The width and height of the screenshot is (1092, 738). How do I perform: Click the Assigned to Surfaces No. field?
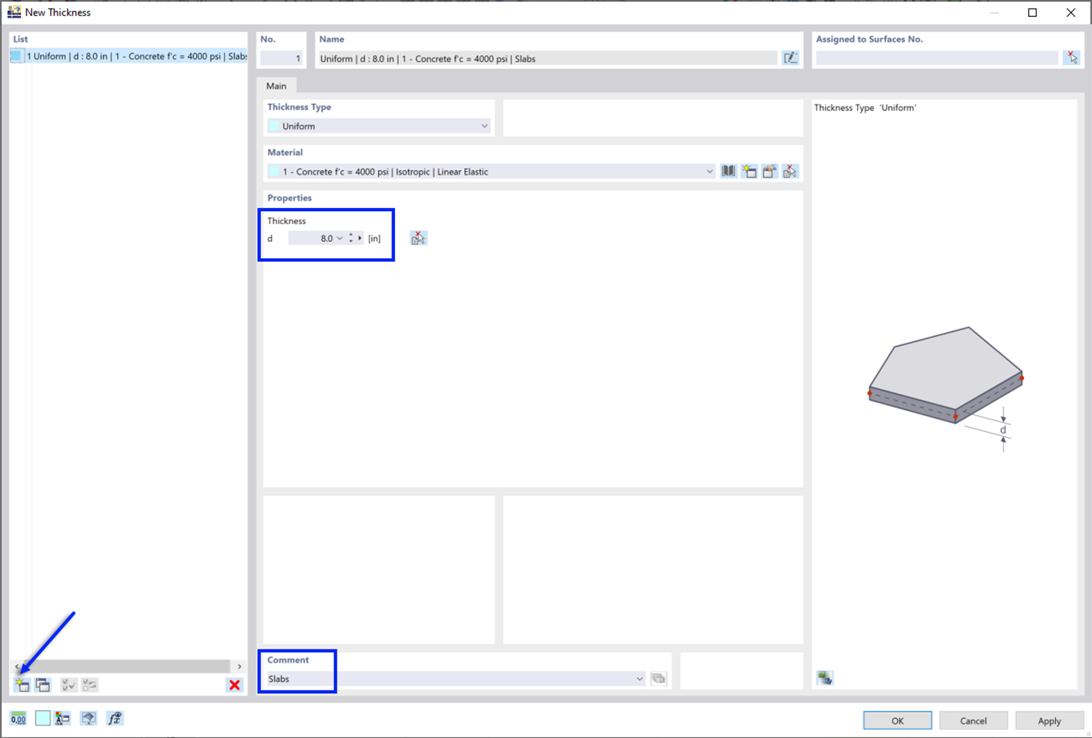tap(936, 57)
